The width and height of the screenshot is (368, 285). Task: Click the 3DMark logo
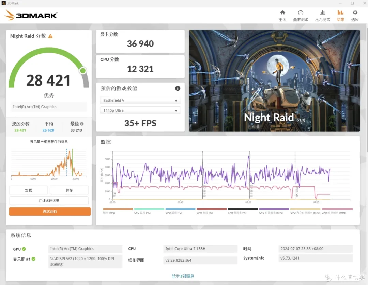pos(31,15)
